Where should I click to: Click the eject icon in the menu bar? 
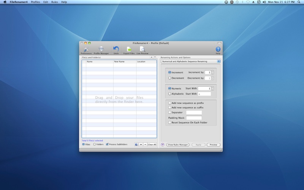253,2
